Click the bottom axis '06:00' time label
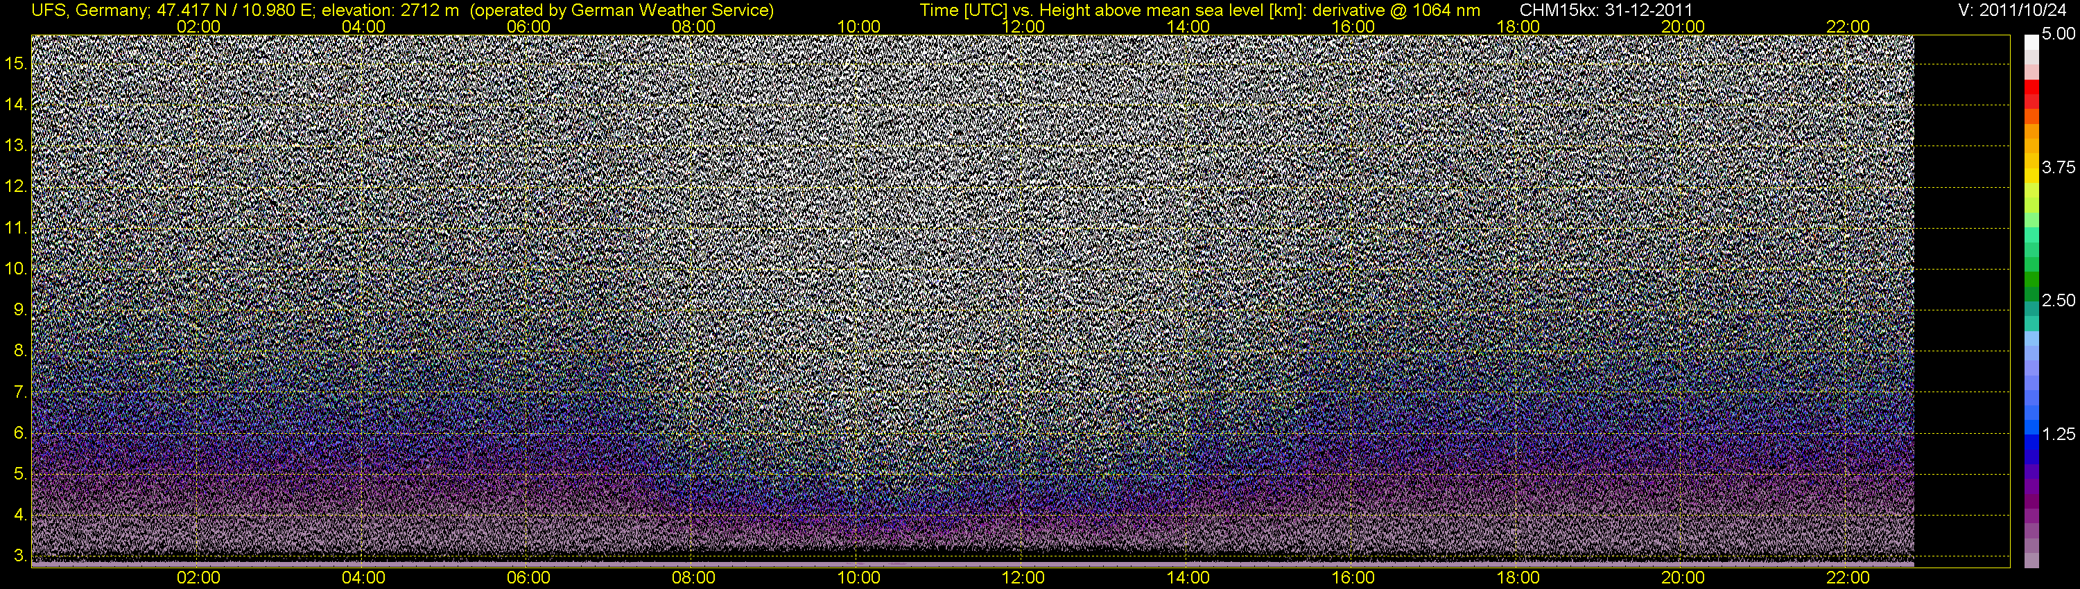Screen dimensions: 2080x589 point(528,578)
